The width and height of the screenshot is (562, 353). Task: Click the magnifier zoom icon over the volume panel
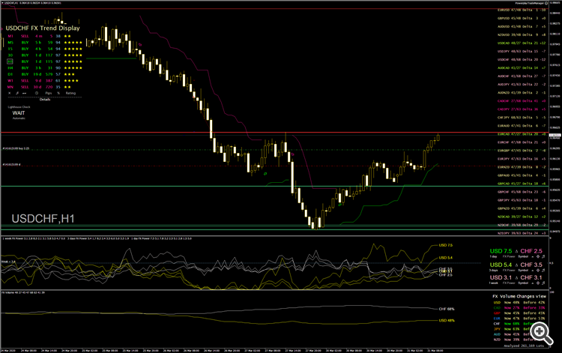(541, 332)
